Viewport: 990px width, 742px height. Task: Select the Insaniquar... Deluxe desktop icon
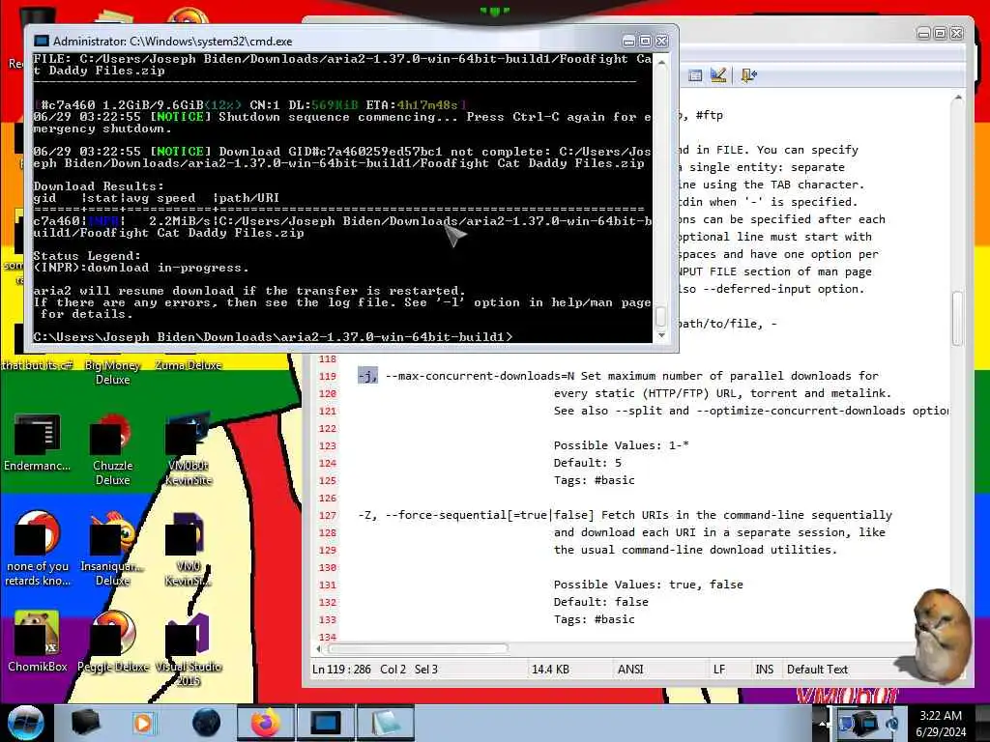pos(112,550)
